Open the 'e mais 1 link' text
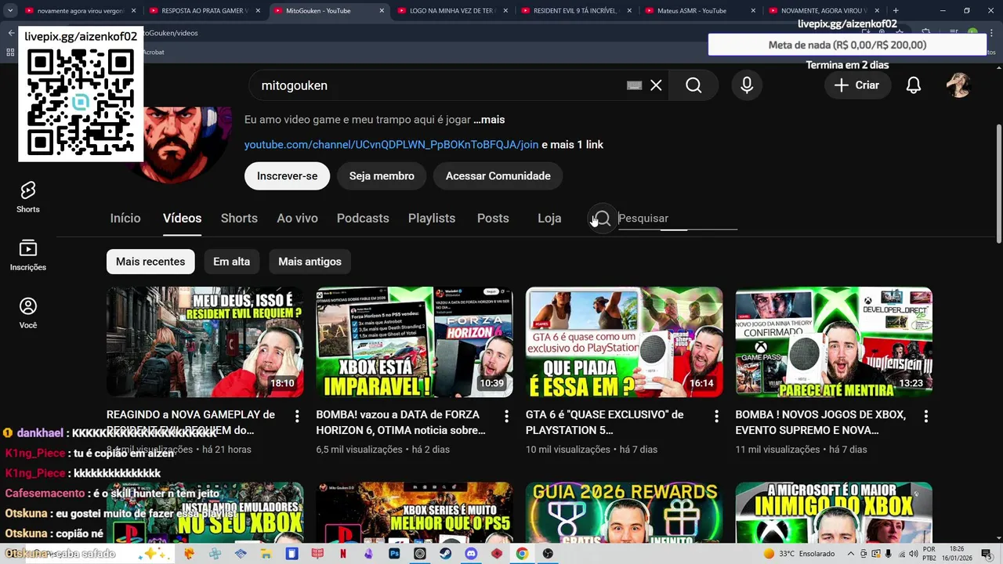The image size is (1003, 564). [x=573, y=145]
